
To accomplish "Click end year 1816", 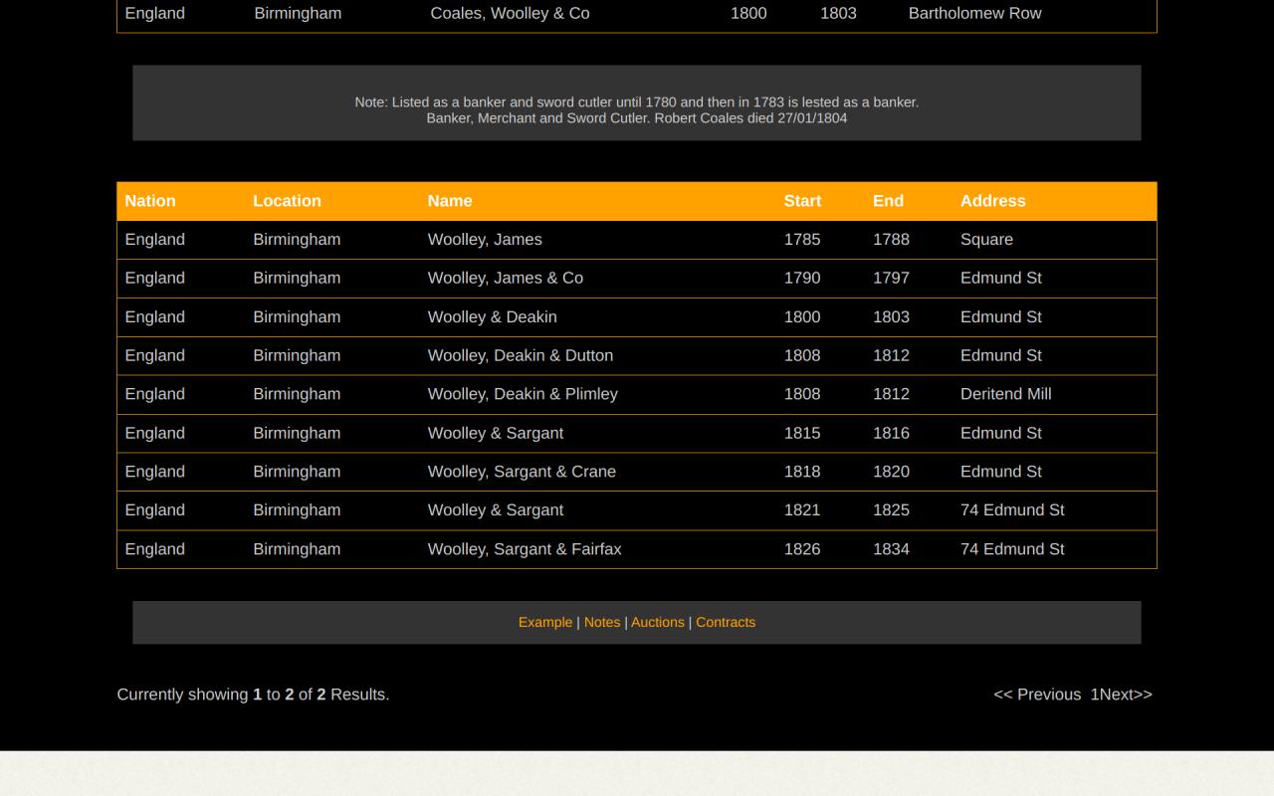I will tap(891, 433).
